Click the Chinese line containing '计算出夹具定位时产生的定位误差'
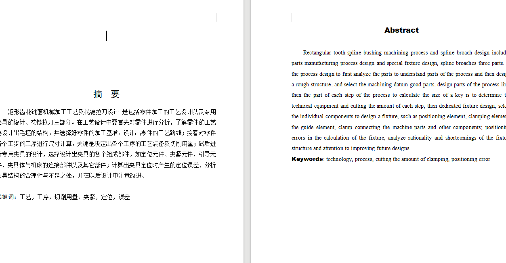Screen dimensions: 506x263 108,165
